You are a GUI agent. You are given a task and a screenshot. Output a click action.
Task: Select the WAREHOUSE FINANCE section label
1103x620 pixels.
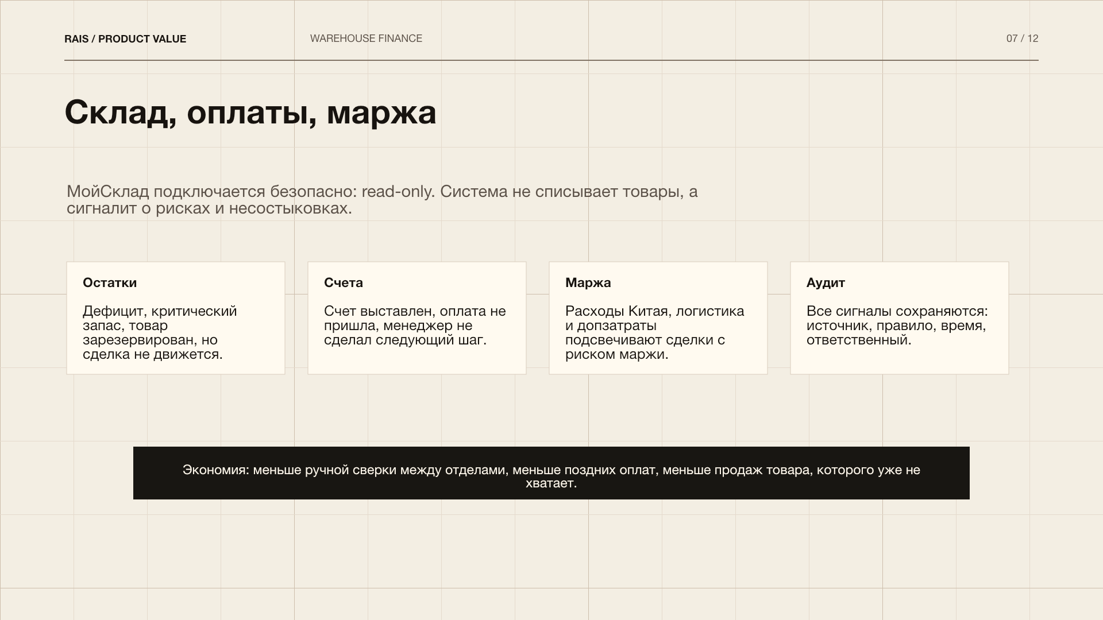tap(366, 38)
